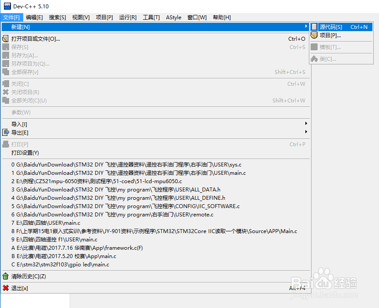The width and height of the screenshot is (379, 308).
Task: Click the red X icon beside 退出[x]
Action: pos(6,288)
